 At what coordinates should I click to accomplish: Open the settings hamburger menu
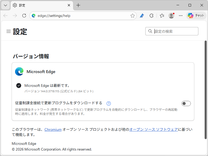9,31
